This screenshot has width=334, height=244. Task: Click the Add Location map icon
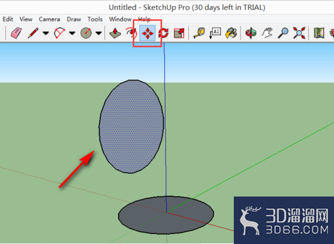(319, 33)
